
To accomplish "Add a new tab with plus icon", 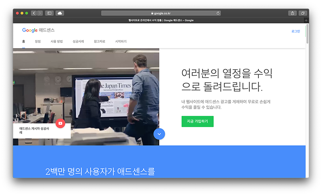I will (x=306, y=20).
